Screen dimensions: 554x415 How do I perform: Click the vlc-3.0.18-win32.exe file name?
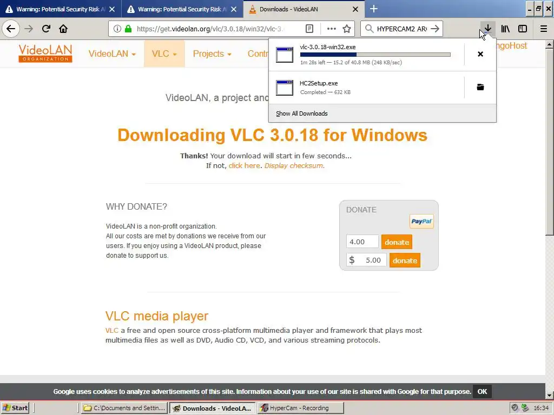pos(328,47)
